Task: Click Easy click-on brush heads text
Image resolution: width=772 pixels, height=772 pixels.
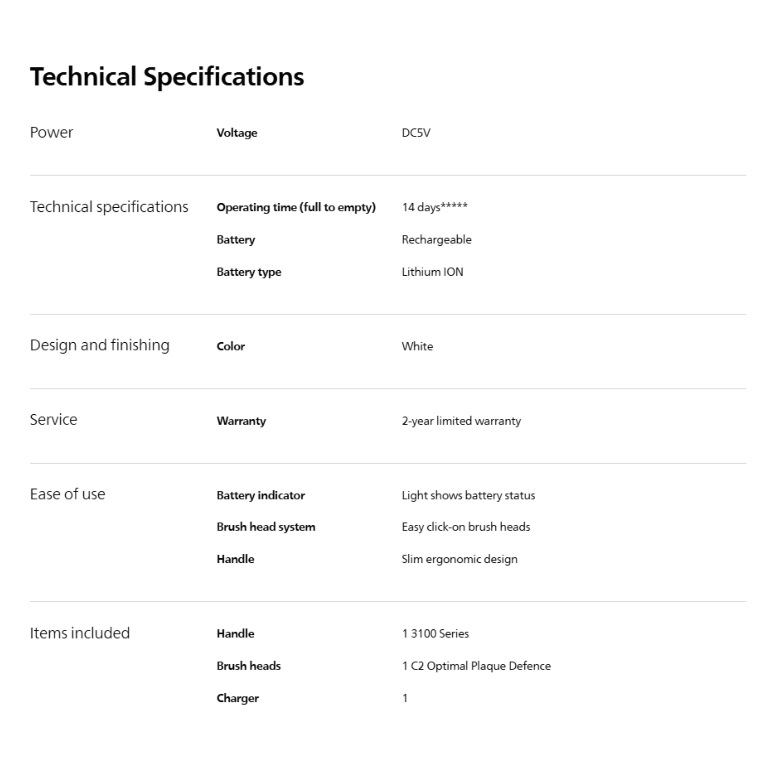Action: click(x=466, y=527)
